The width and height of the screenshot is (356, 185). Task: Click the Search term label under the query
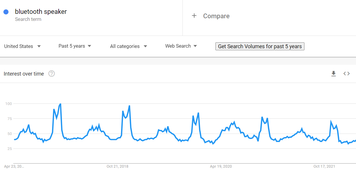[28, 19]
